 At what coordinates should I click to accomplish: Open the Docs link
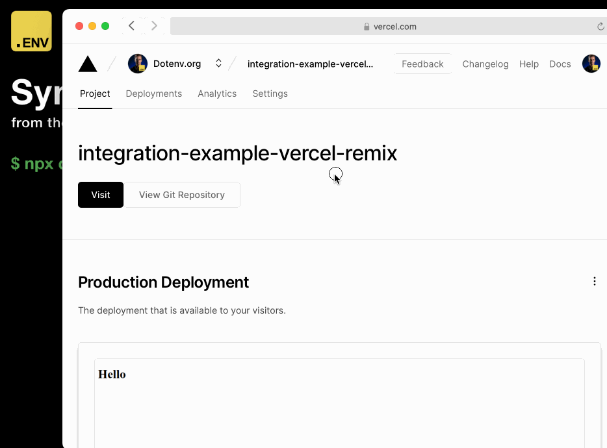[560, 64]
